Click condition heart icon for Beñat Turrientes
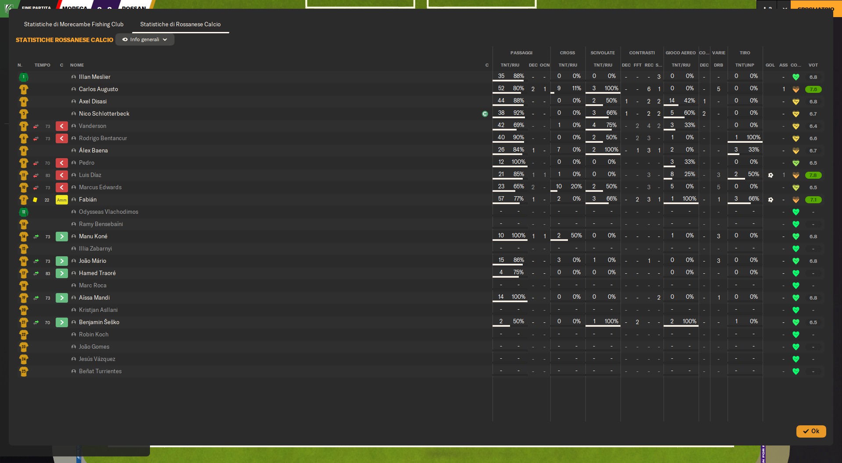This screenshot has height=463, width=842. tap(796, 371)
